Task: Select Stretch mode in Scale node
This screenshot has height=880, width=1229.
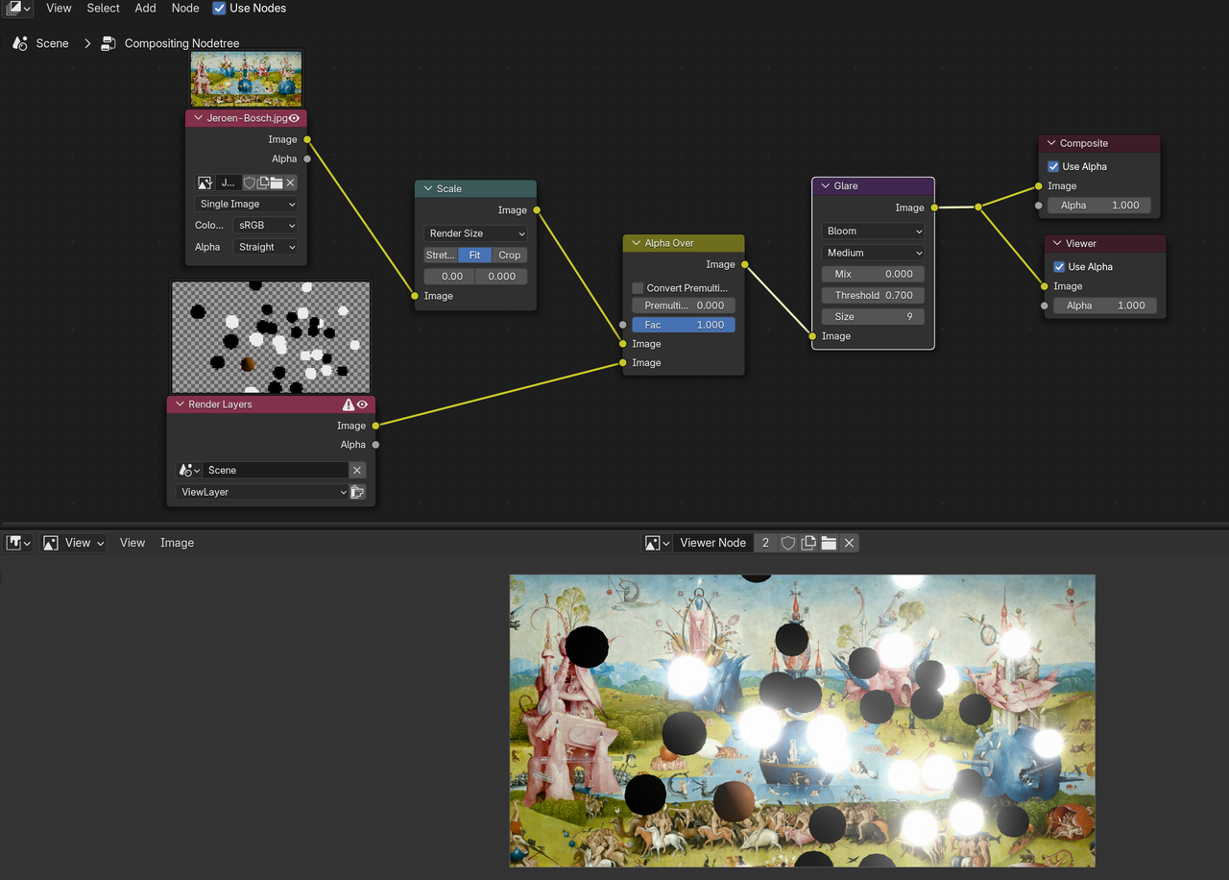Action: (441, 255)
